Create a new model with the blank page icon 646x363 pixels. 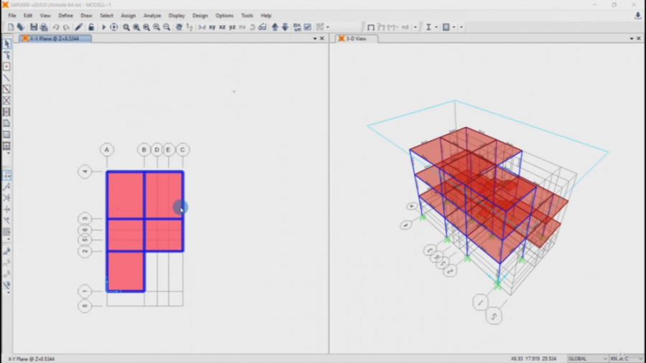coord(11,27)
